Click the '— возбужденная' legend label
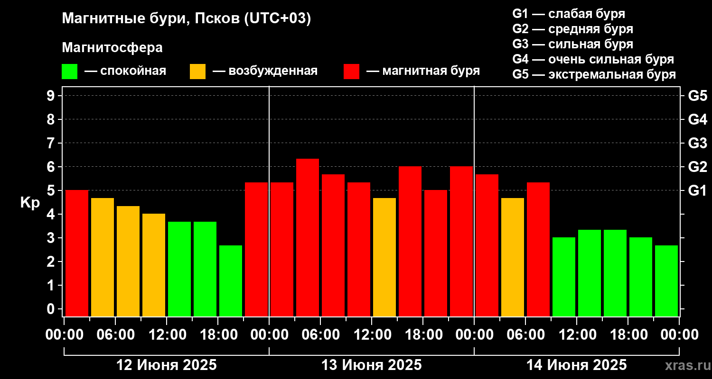The image size is (712, 379). point(265,71)
